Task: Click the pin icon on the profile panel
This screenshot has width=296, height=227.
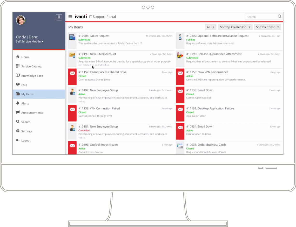Action: coord(59,17)
